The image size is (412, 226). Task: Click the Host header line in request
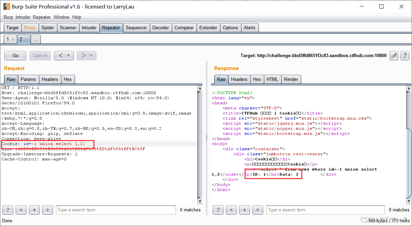79,93
